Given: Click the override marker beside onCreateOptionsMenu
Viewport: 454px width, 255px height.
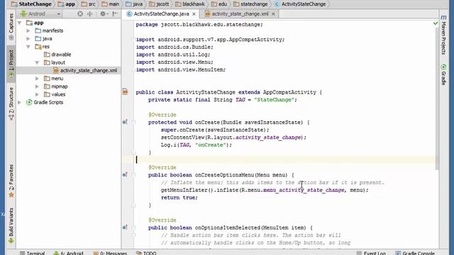Looking at the screenshot, I should (x=125, y=175).
